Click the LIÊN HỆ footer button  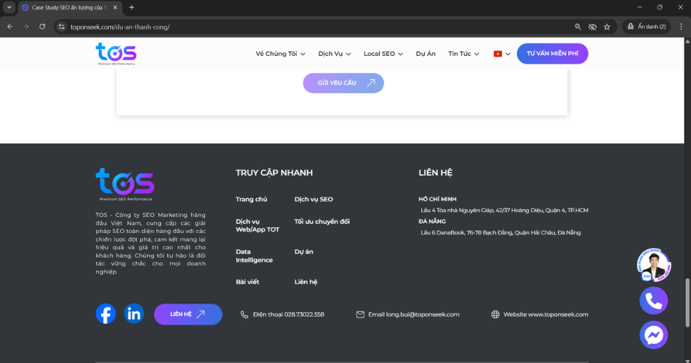[x=188, y=314]
